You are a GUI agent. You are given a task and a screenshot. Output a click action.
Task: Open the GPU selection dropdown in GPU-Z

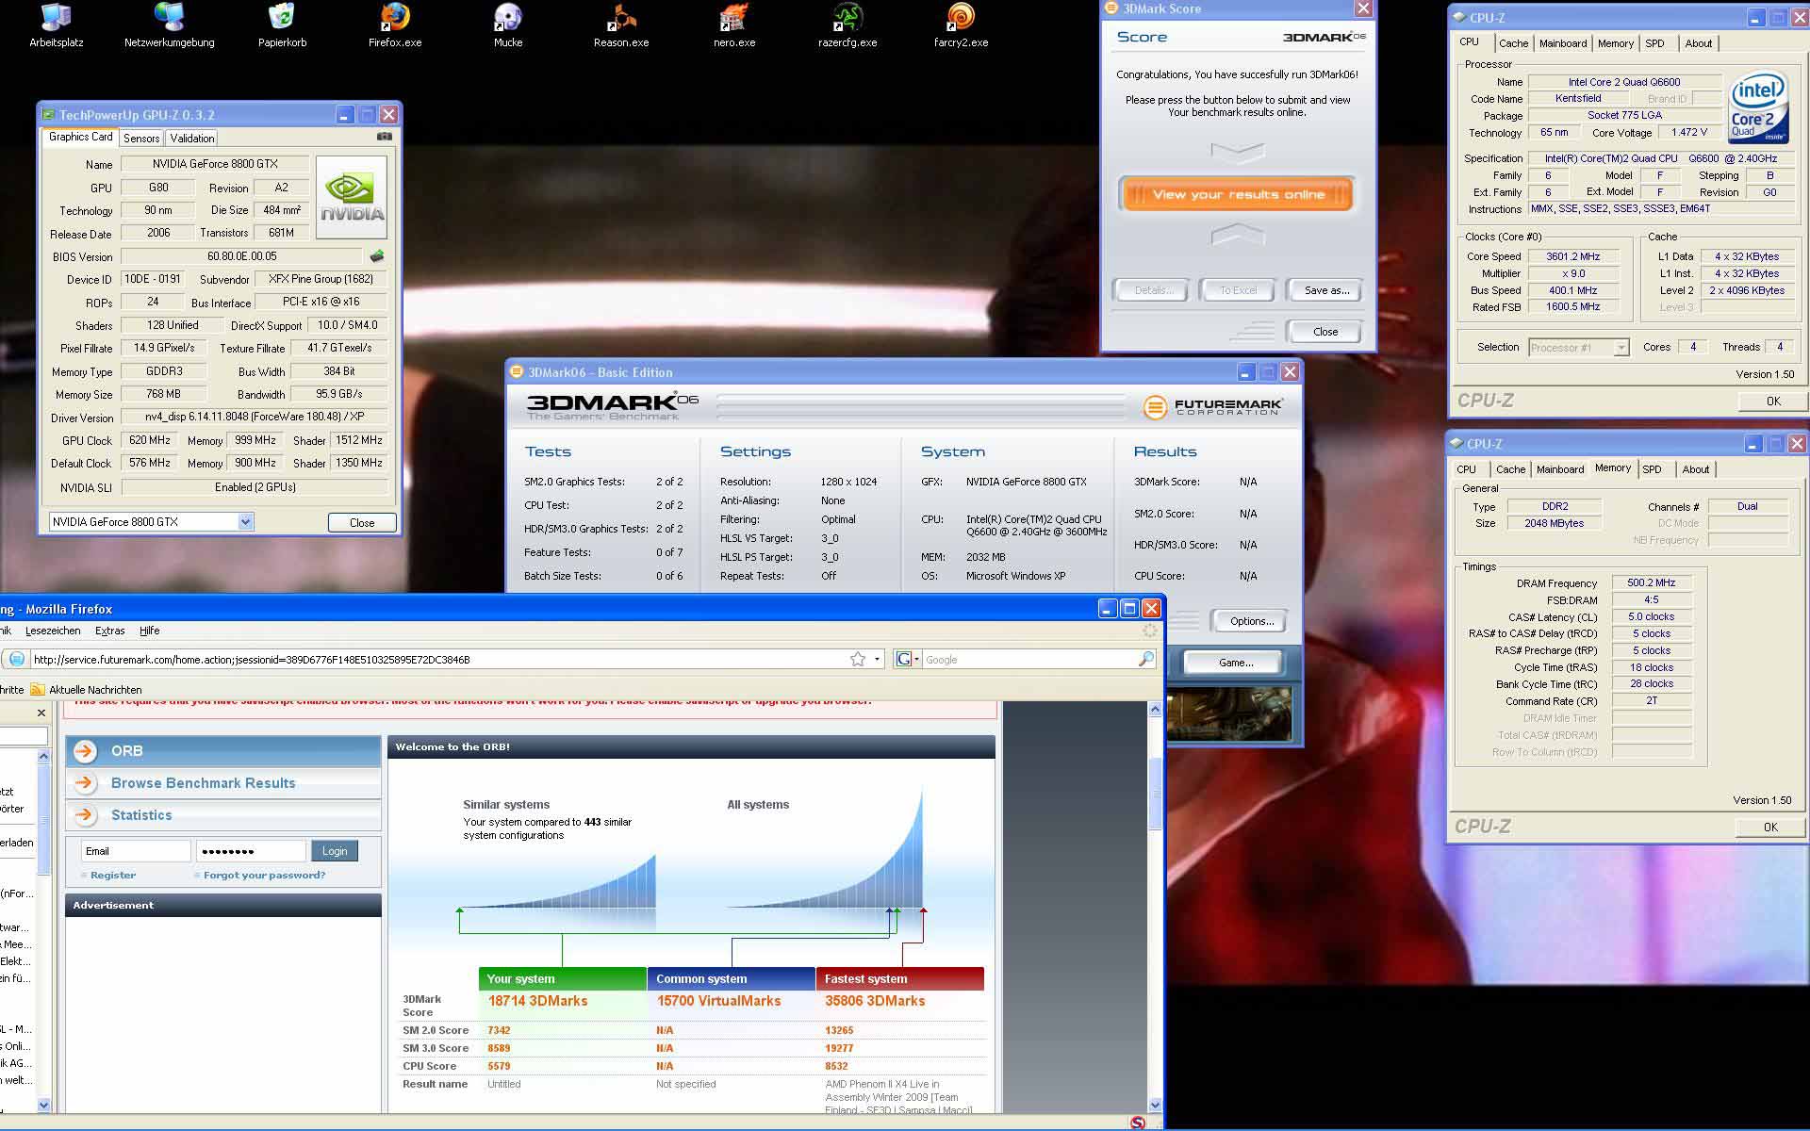245,522
